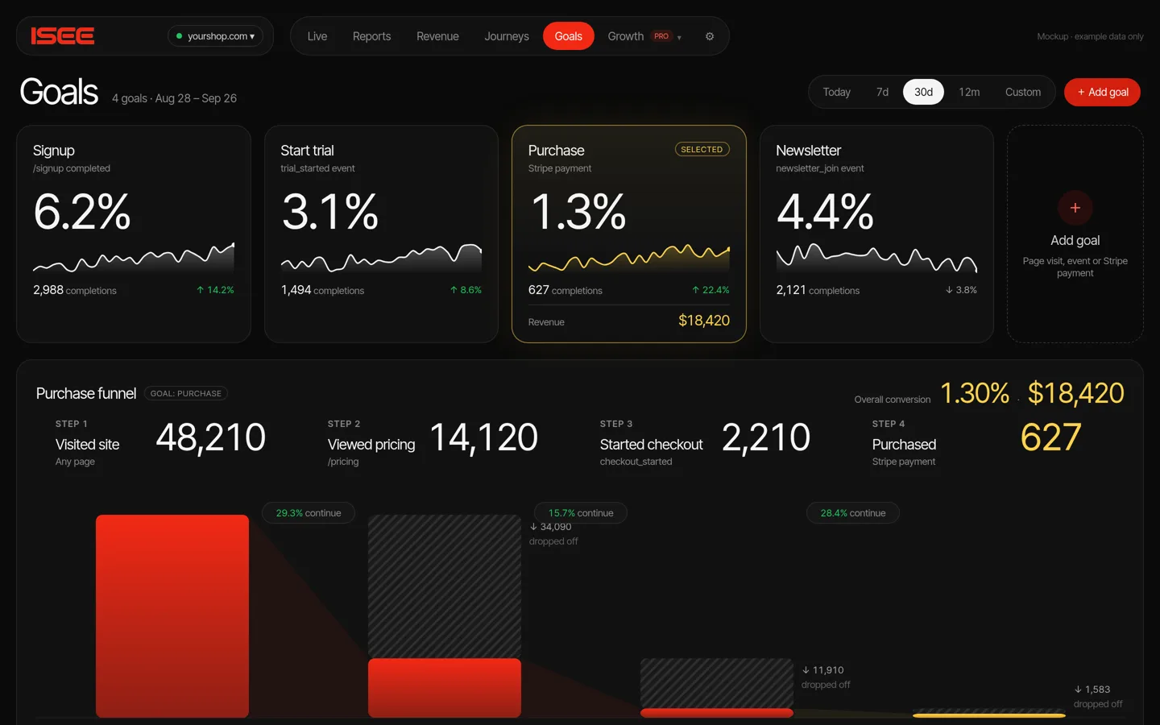Click the red Add goal button

(x=1102, y=92)
